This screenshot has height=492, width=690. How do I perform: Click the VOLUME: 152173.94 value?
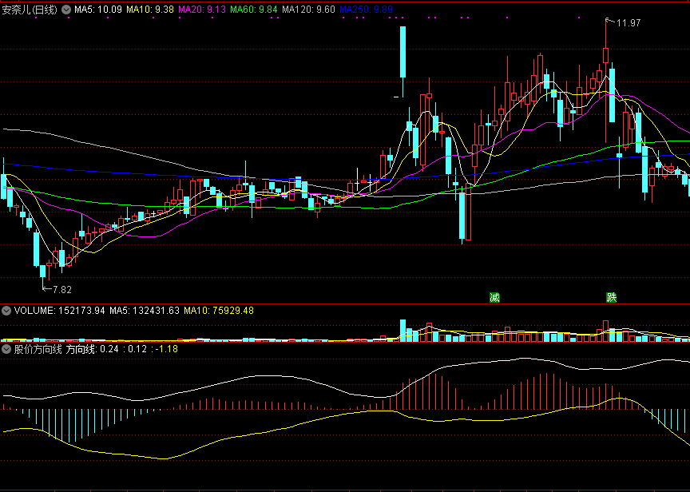[x=59, y=311]
